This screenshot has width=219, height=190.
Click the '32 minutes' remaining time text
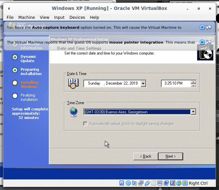29,118
